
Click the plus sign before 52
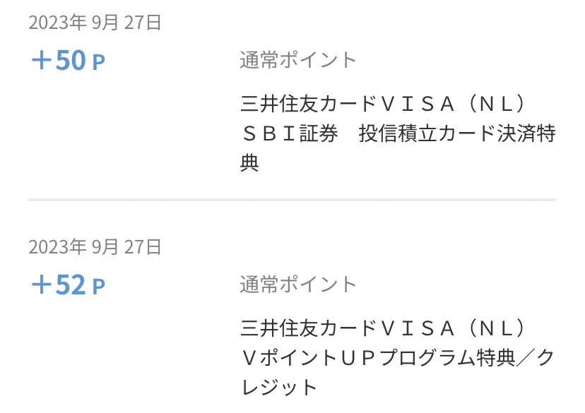click(42, 285)
